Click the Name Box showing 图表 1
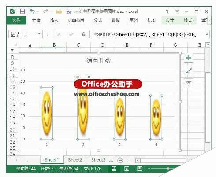The image size is (216, 177). pyautogui.click(x=23, y=34)
